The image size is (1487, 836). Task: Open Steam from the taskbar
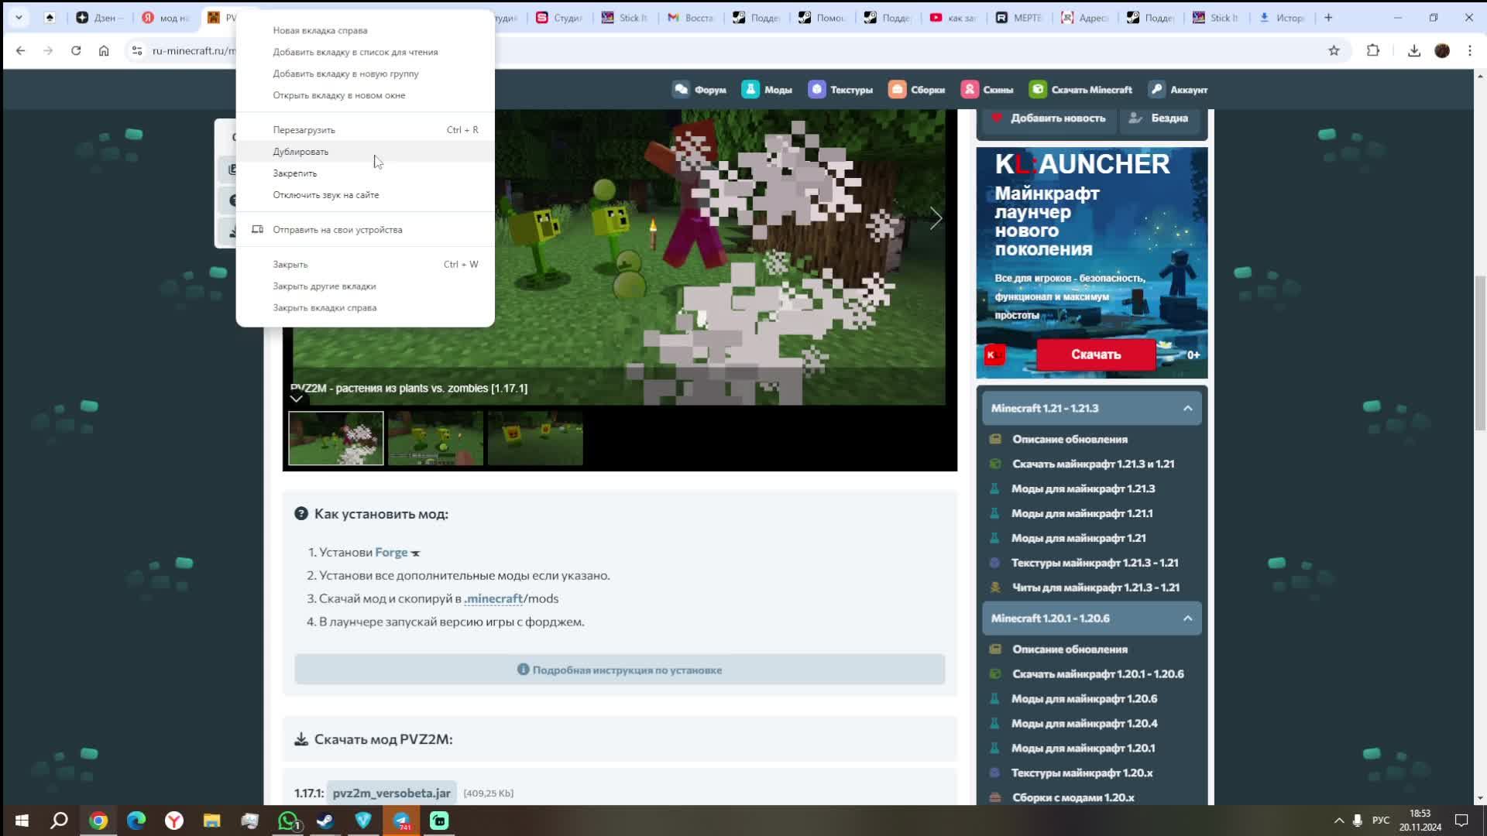pyautogui.click(x=325, y=821)
